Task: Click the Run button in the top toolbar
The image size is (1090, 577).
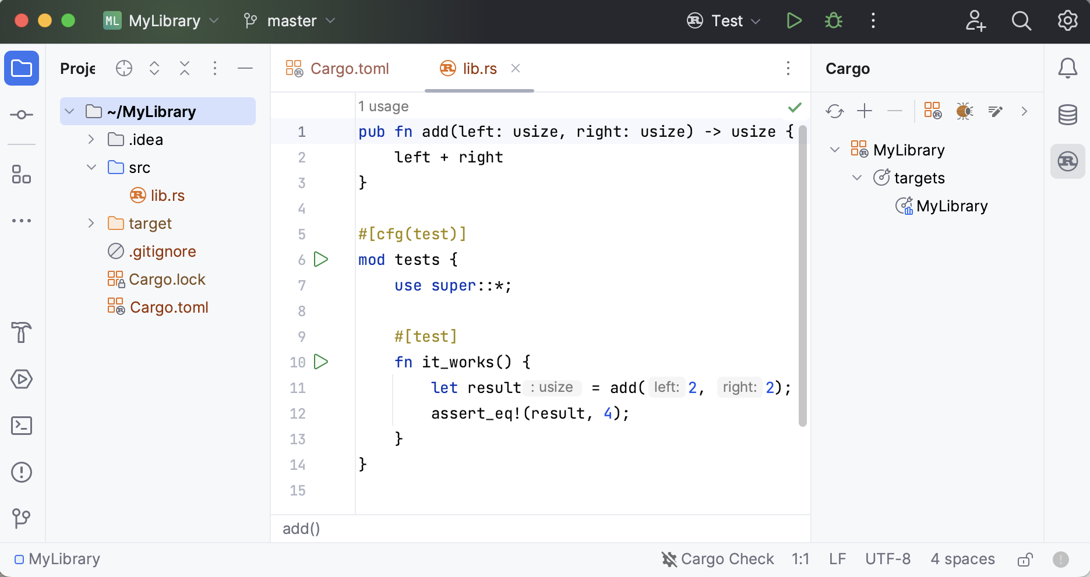Action: pos(793,21)
